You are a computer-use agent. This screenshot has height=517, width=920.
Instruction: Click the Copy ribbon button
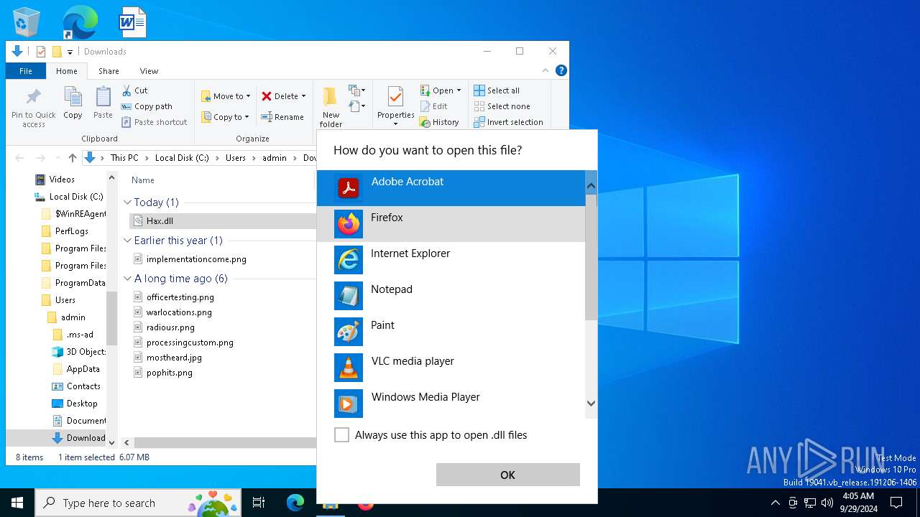point(73,103)
